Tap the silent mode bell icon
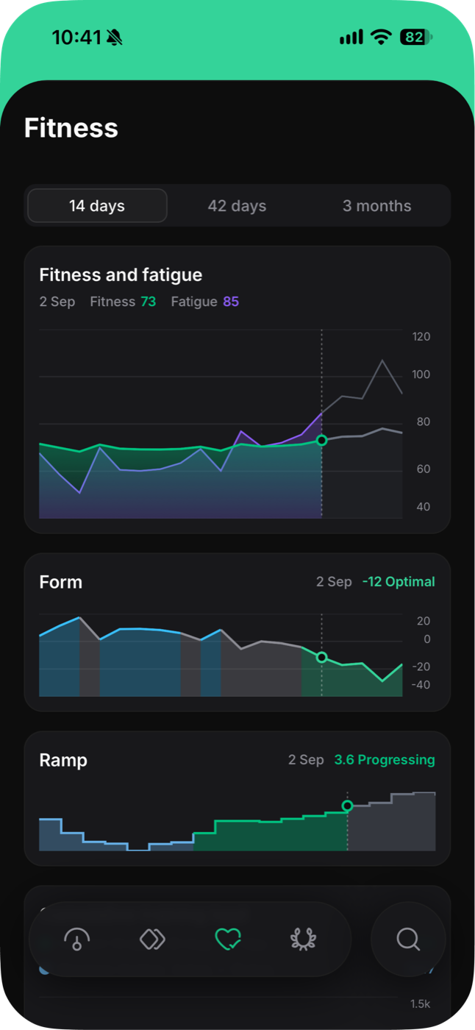The width and height of the screenshot is (475, 1030). pyautogui.click(x=115, y=38)
